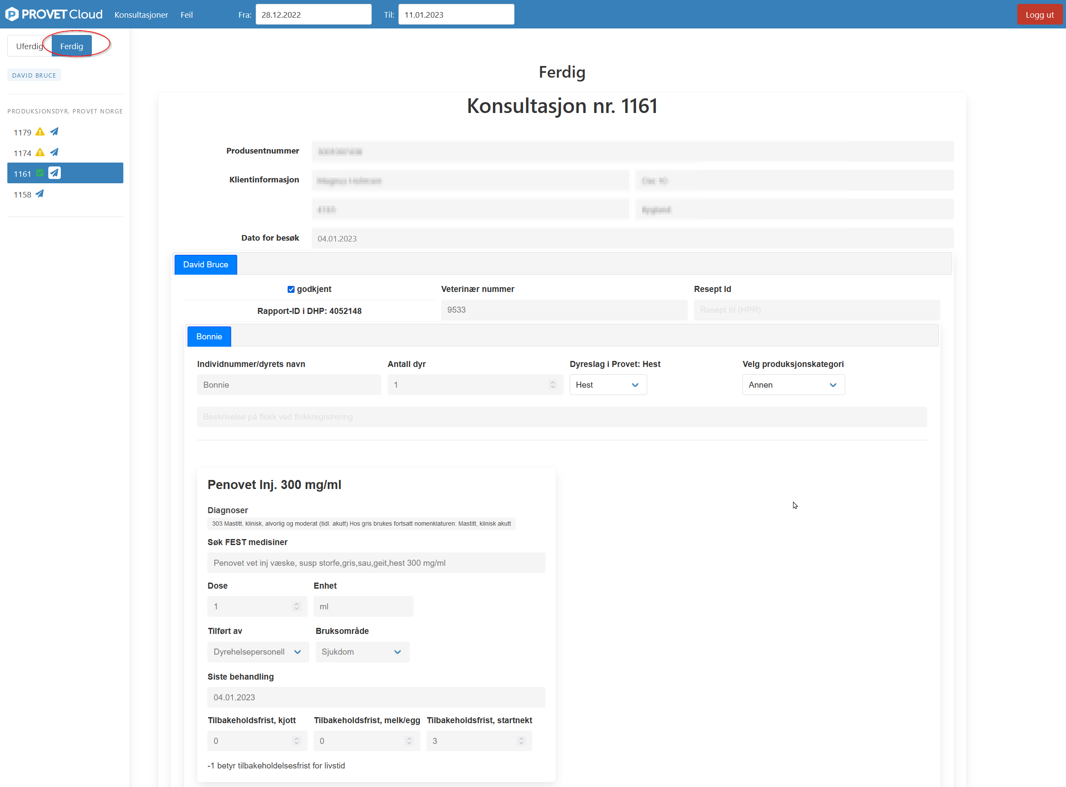Toggle the godkjent checkbox
This screenshot has width=1066, height=787.
[291, 289]
